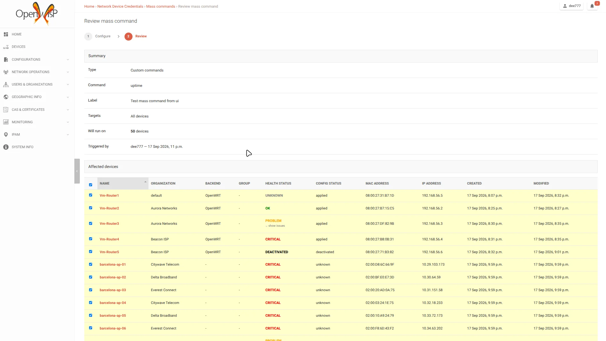
Task: Uncheck the barcelona-ap-01 checkbox
Action: [91, 264]
